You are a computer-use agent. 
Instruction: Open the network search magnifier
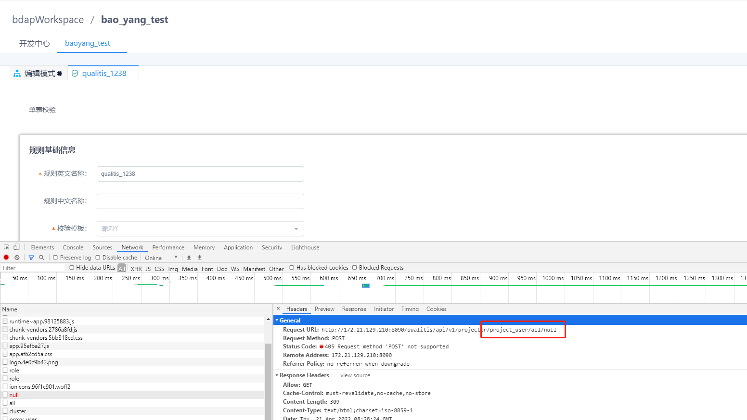[41, 258]
